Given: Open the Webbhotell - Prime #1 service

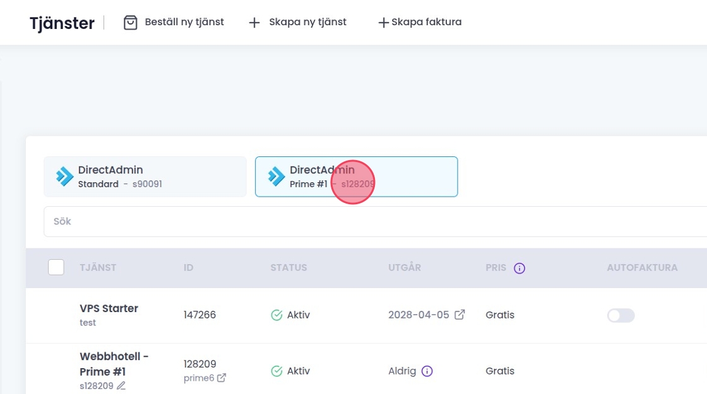Looking at the screenshot, I should (114, 364).
